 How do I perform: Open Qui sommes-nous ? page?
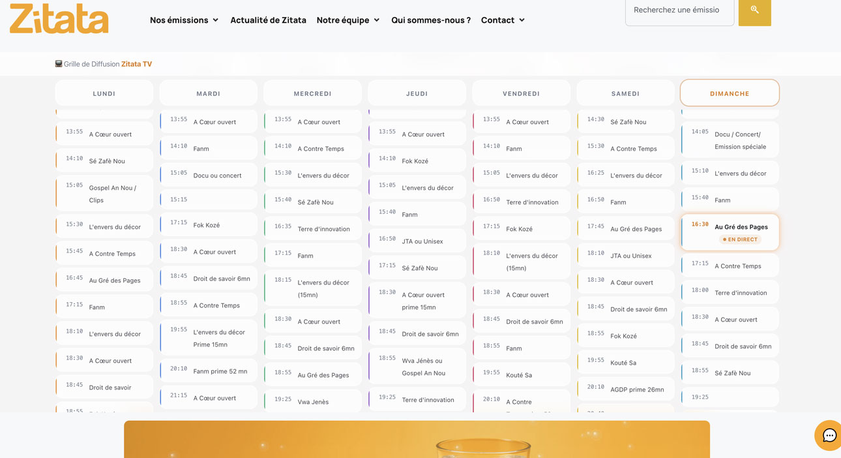click(x=430, y=20)
